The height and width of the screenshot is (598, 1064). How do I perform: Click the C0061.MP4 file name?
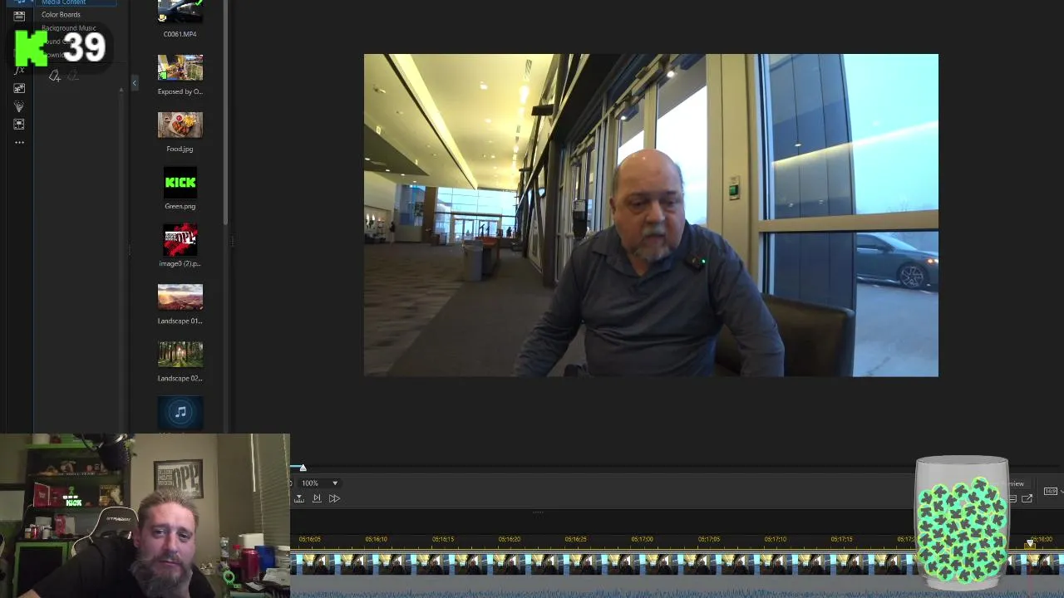click(x=180, y=34)
